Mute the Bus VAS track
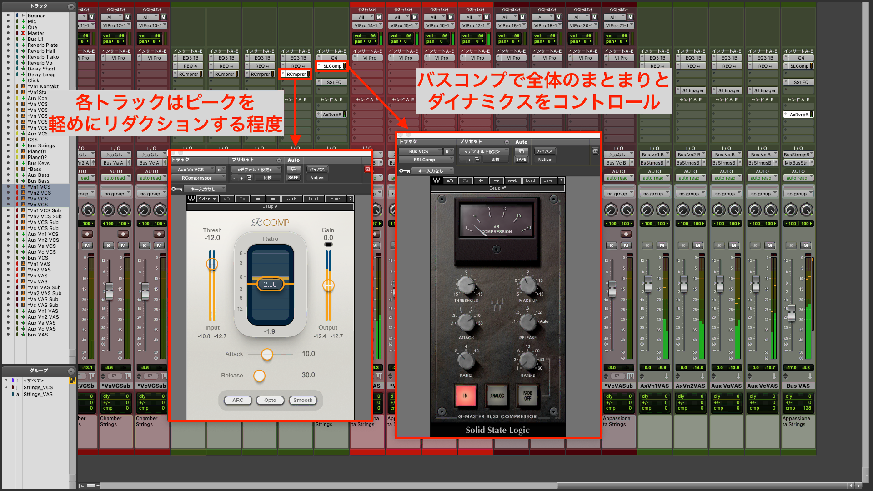 [806, 245]
